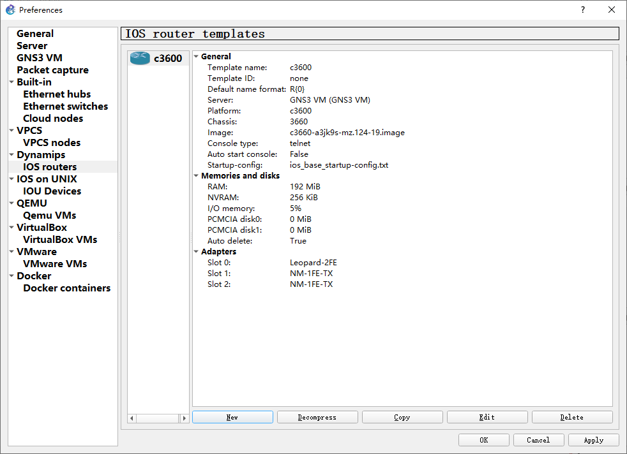Click the template list horizontal scrollbar track
This screenshot has width=627, height=454.
(x=158, y=418)
